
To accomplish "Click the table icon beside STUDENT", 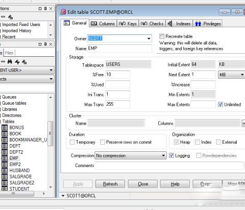I will (5, 189).
